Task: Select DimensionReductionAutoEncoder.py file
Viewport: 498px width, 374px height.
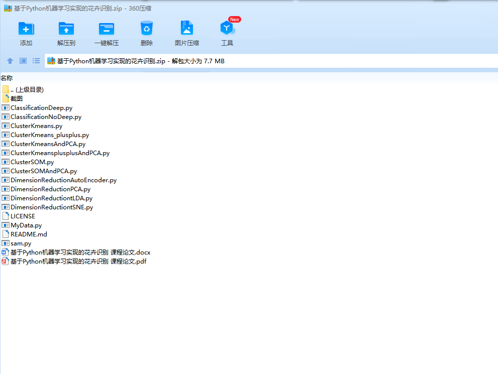Action: click(59, 180)
